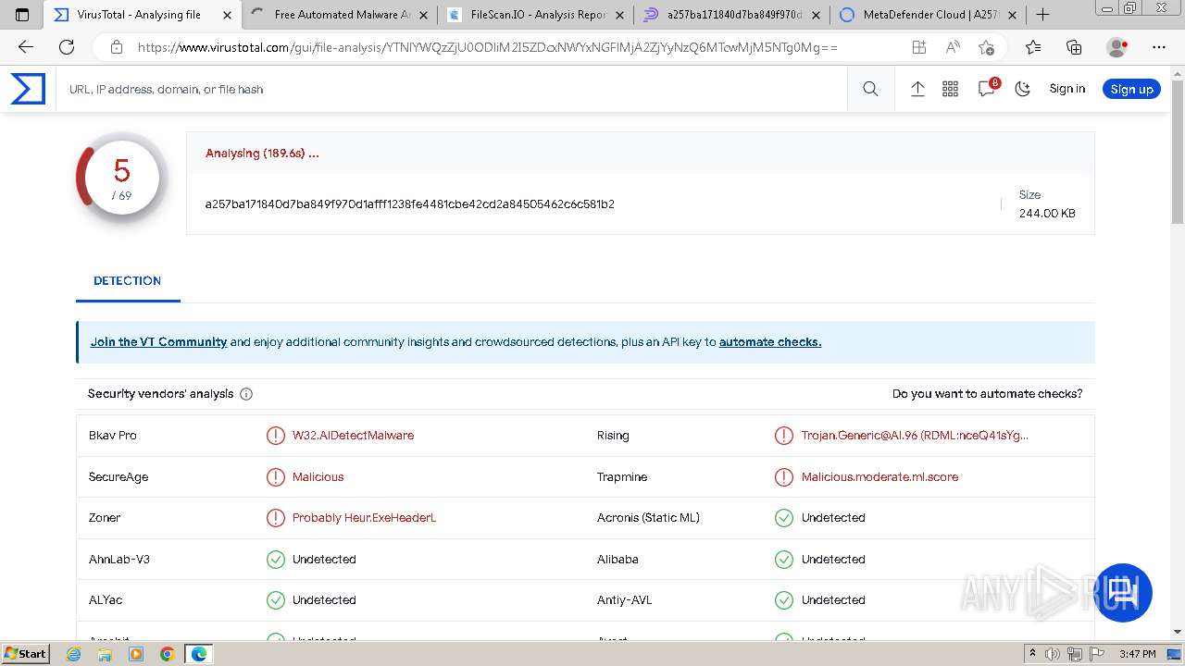Click the Antiy-AVL undetected check icon
Viewport: 1185px width, 666px height.
point(784,600)
